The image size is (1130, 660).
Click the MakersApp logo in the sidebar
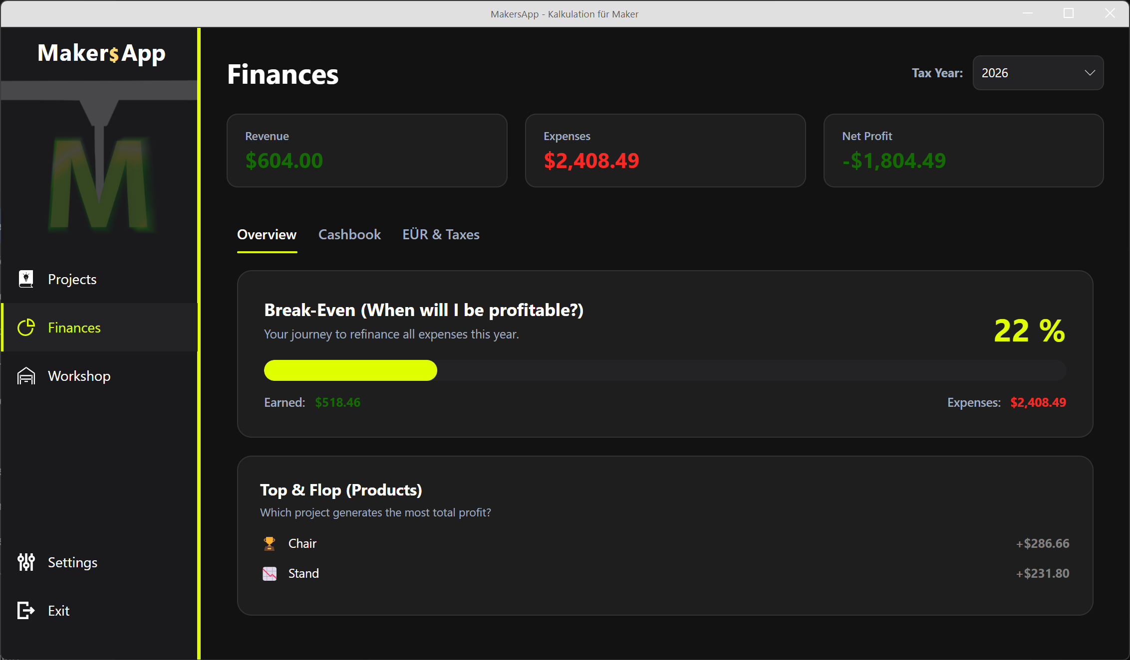(x=101, y=53)
